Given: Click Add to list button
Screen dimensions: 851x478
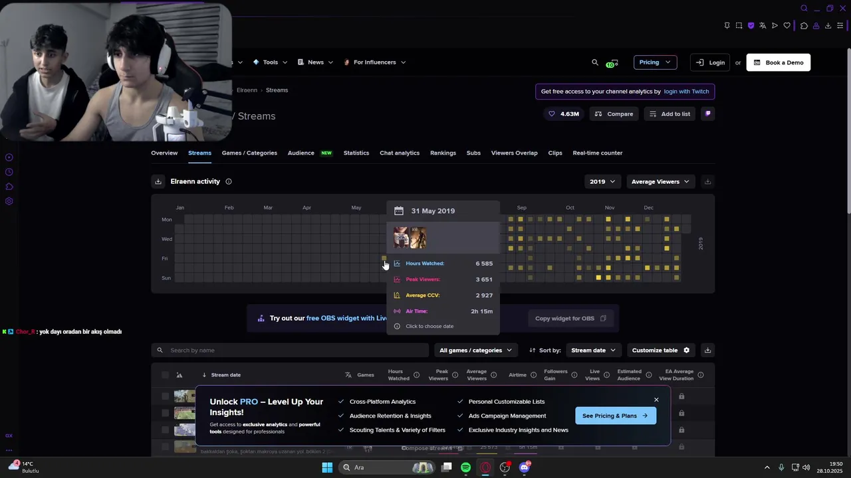Looking at the screenshot, I should click(669, 114).
